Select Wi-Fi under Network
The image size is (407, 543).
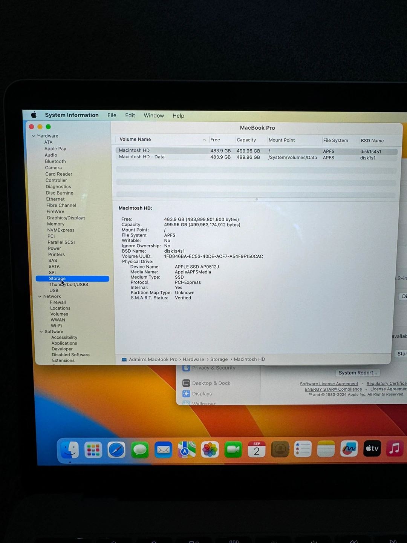tap(57, 326)
